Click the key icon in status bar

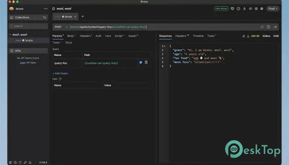(x=25, y=163)
